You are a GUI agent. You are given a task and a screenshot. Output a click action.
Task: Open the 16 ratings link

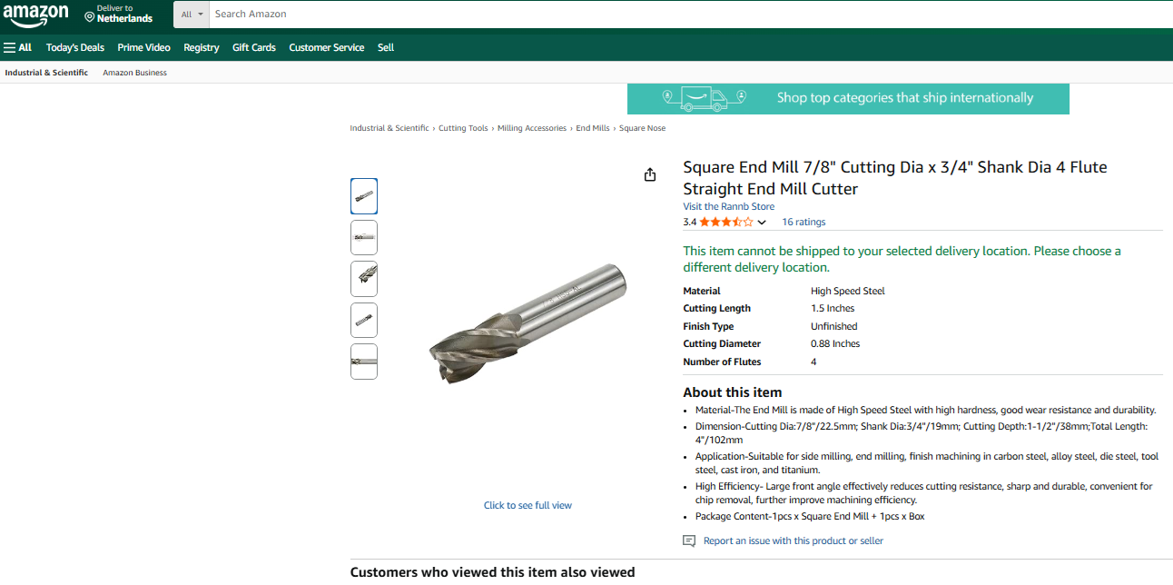pos(803,222)
